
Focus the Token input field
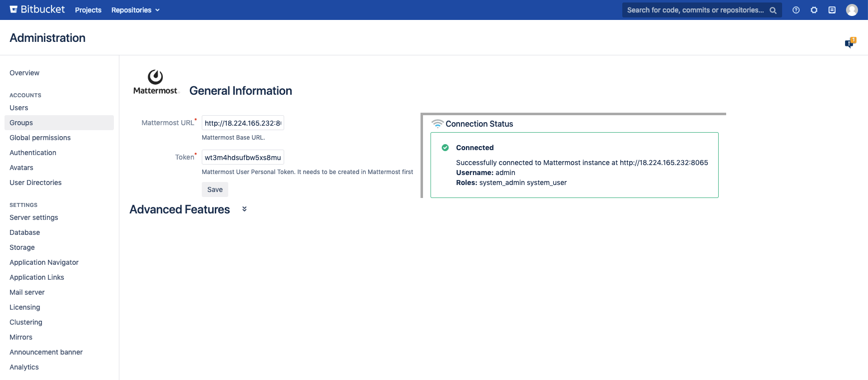click(243, 158)
